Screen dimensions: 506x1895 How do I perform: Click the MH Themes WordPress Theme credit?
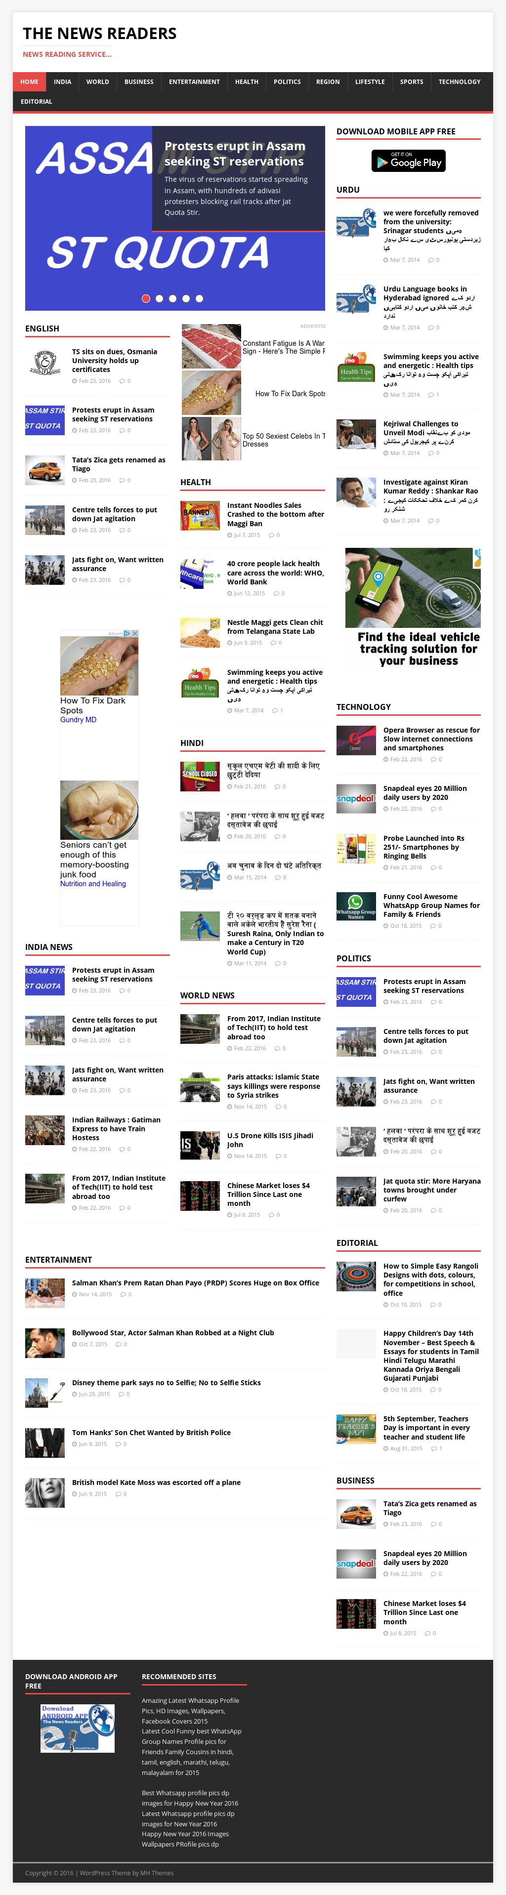pos(158,1873)
